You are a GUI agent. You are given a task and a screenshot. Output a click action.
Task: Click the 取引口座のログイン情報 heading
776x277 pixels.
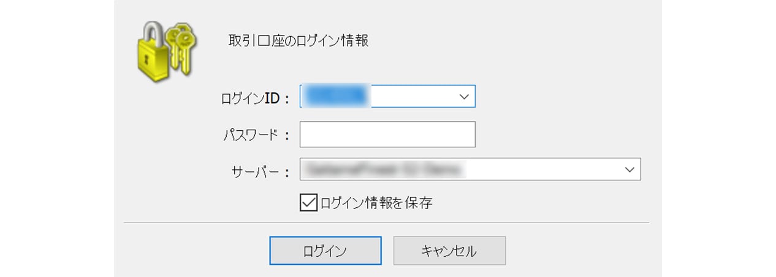coord(298,42)
